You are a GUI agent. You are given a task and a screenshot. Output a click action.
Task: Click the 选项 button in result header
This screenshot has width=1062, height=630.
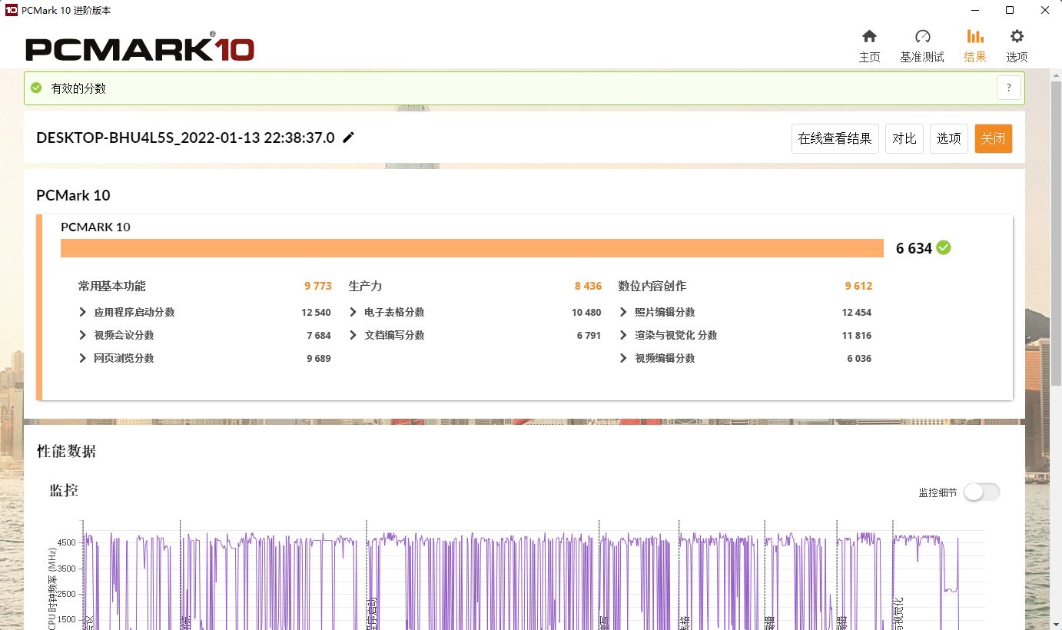pyautogui.click(x=948, y=139)
